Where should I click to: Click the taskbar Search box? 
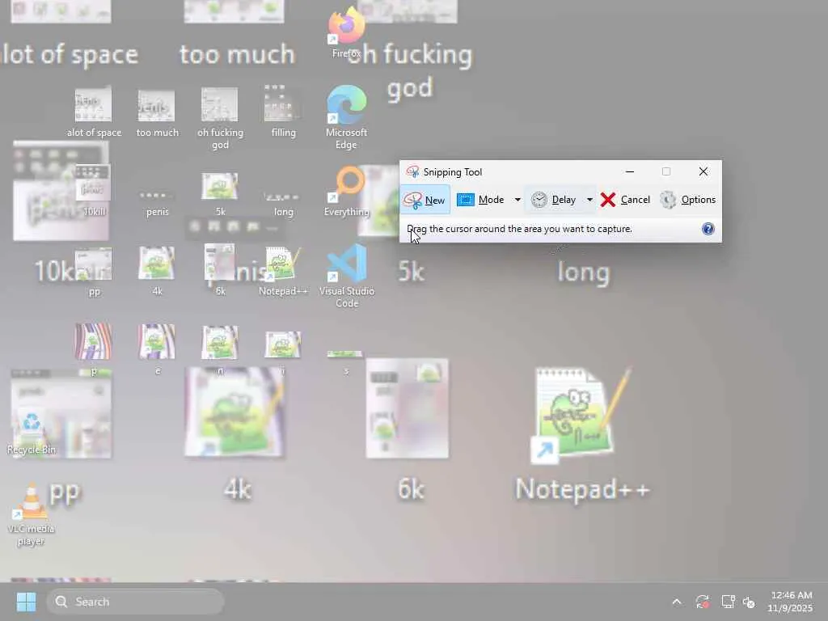coord(135,602)
